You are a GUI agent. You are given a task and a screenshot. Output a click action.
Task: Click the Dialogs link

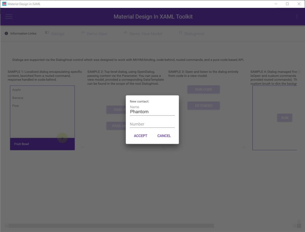[55, 33]
